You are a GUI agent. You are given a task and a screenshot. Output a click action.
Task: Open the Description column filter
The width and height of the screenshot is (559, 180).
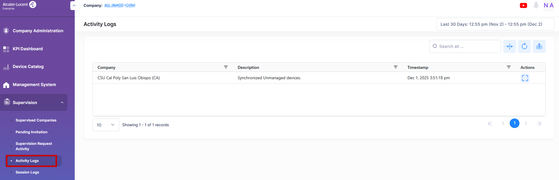click(396, 67)
